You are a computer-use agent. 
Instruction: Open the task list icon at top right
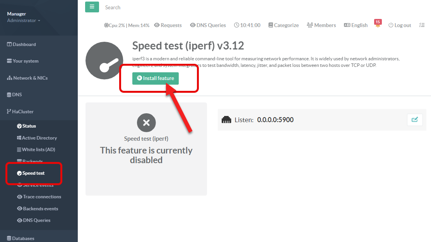[x=422, y=25]
